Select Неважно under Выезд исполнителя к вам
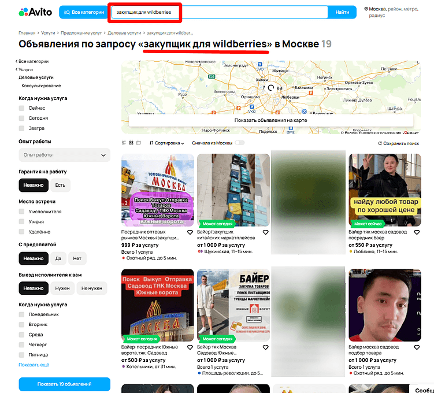This screenshot has height=393, width=434. (34, 288)
